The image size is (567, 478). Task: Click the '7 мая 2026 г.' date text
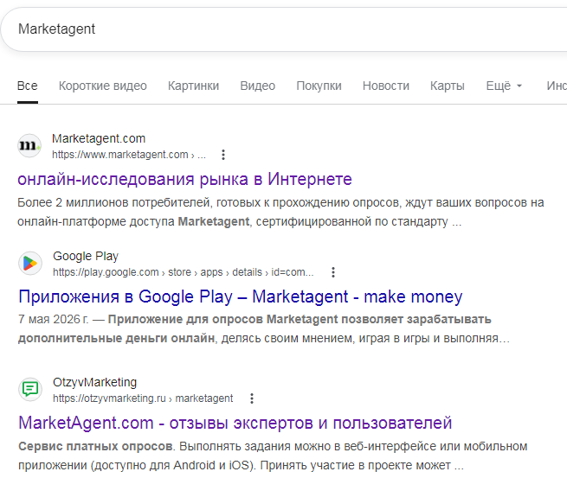[x=53, y=319]
